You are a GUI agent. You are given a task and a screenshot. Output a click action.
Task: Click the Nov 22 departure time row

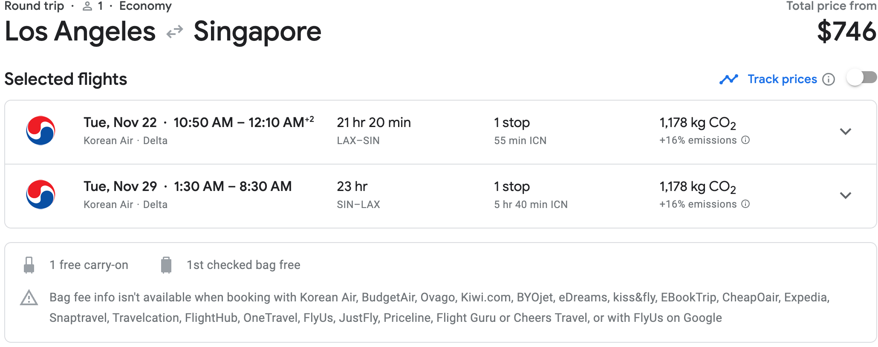198,123
